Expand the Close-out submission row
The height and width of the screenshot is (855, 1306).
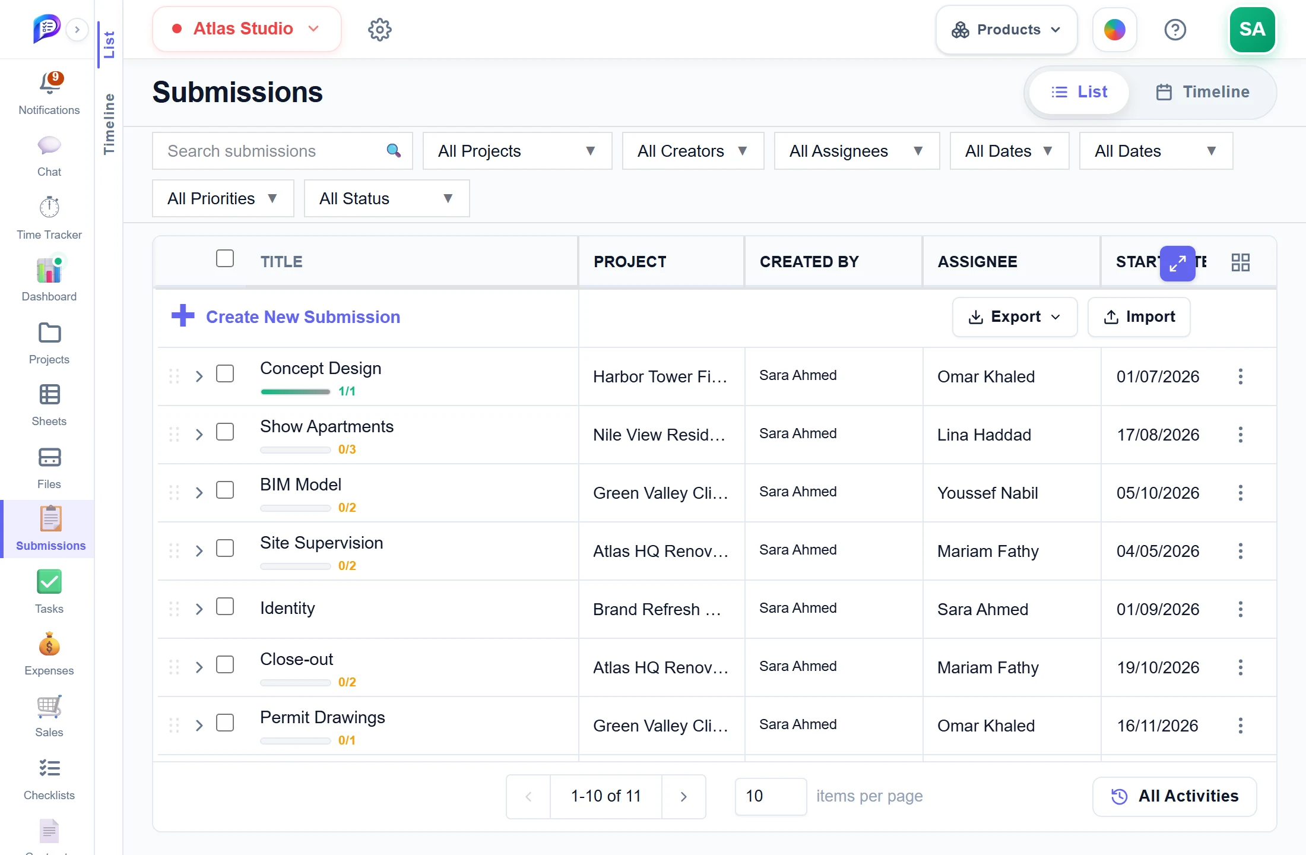[199, 667]
